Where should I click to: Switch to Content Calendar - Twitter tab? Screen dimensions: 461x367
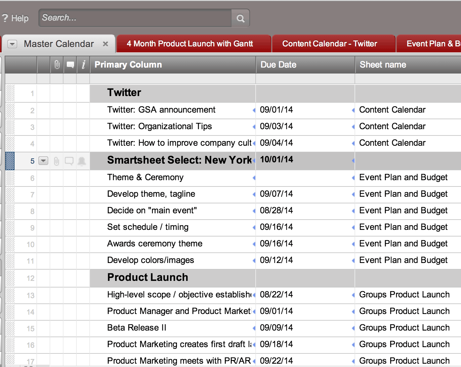pos(329,44)
